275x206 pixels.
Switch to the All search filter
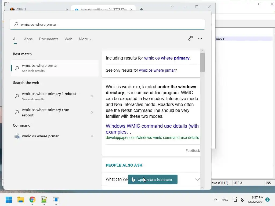15,39
